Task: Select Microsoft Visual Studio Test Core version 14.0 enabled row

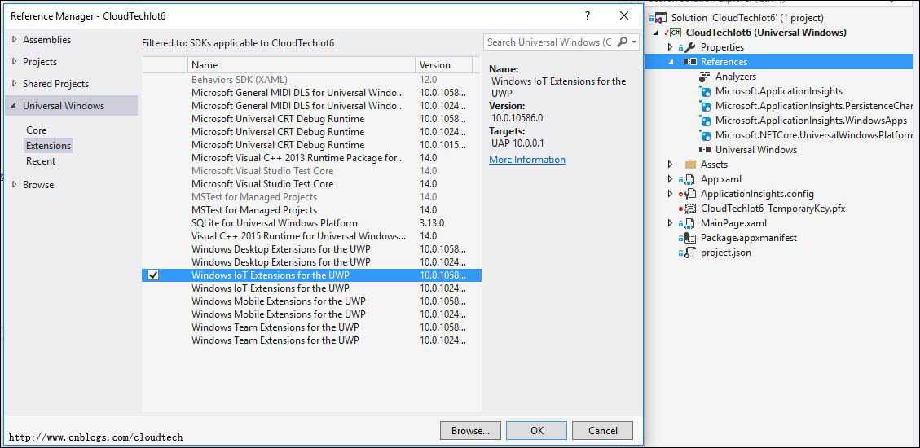Action: [x=311, y=183]
